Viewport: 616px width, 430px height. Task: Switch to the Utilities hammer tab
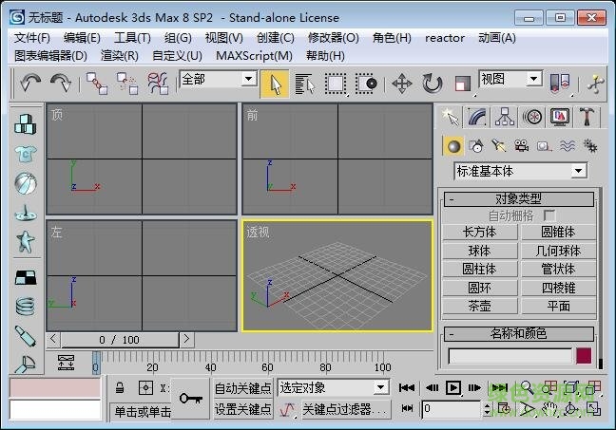[587, 116]
